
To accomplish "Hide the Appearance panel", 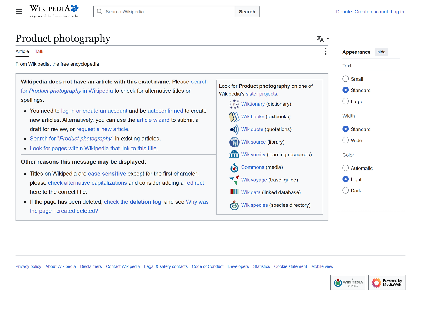I will click(381, 52).
